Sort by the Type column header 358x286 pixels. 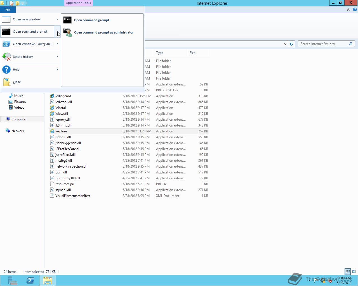pyautogui.click(x=171, y=53)
